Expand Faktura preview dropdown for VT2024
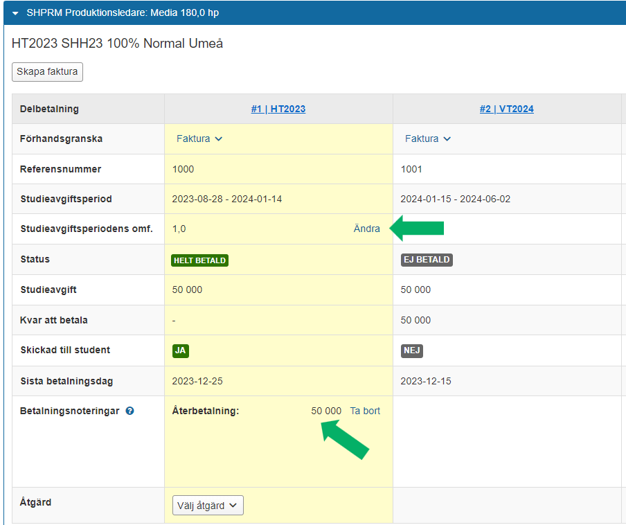Screen dimensions: 626x525 [427, 139]
